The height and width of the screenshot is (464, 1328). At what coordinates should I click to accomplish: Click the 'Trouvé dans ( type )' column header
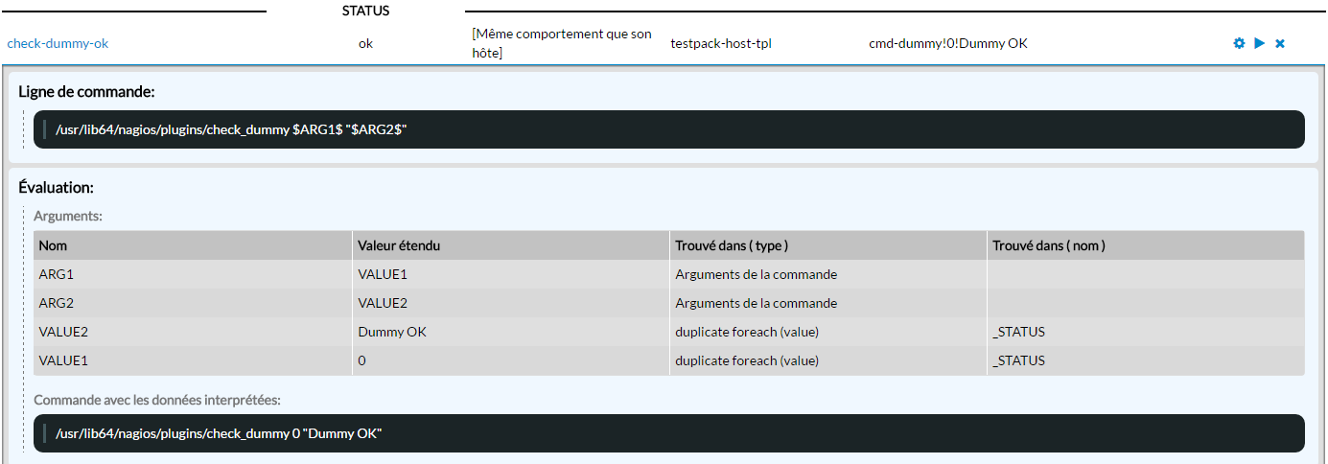pyautogui.click(x=732, y=245)
